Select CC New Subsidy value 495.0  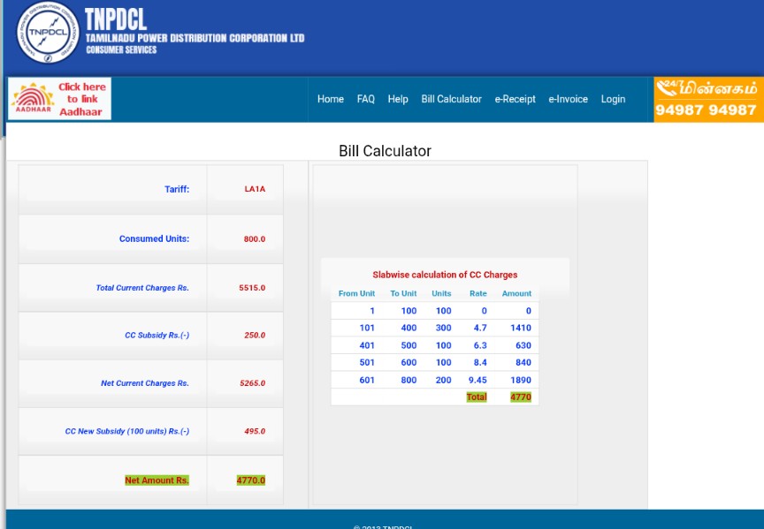coord(255,431)
